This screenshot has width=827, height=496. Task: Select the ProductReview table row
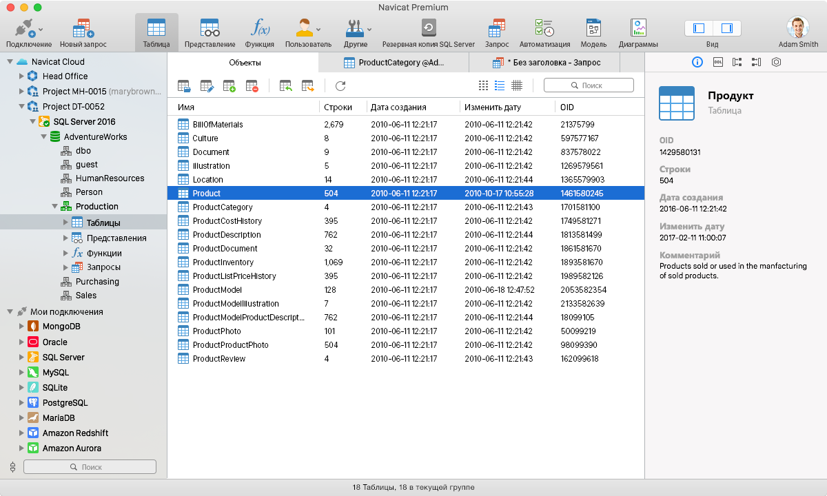point(406,359)
